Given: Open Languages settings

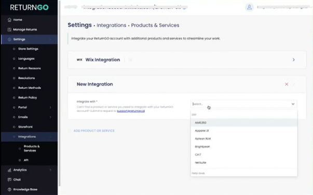Looking at the screenshot, I should click(26, 59).
